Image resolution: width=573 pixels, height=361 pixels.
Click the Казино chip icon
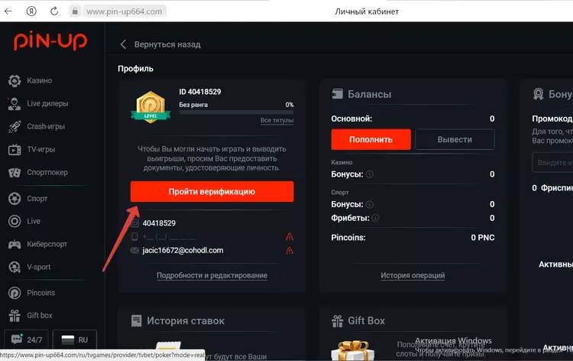pos(15,81)
